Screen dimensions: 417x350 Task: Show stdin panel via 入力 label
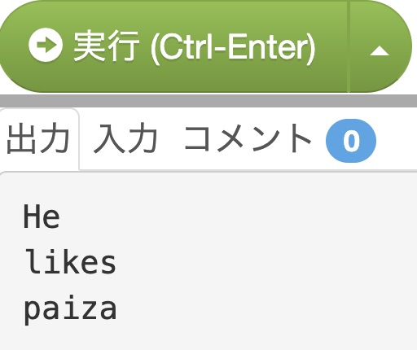point(125,138)
